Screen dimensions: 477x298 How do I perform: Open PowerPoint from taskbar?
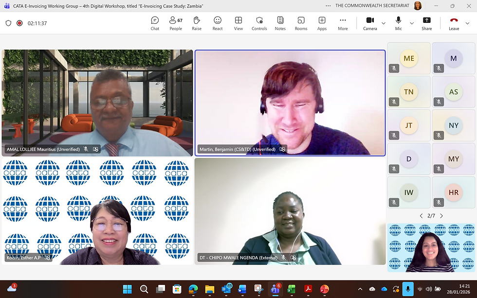pos(324,289)
